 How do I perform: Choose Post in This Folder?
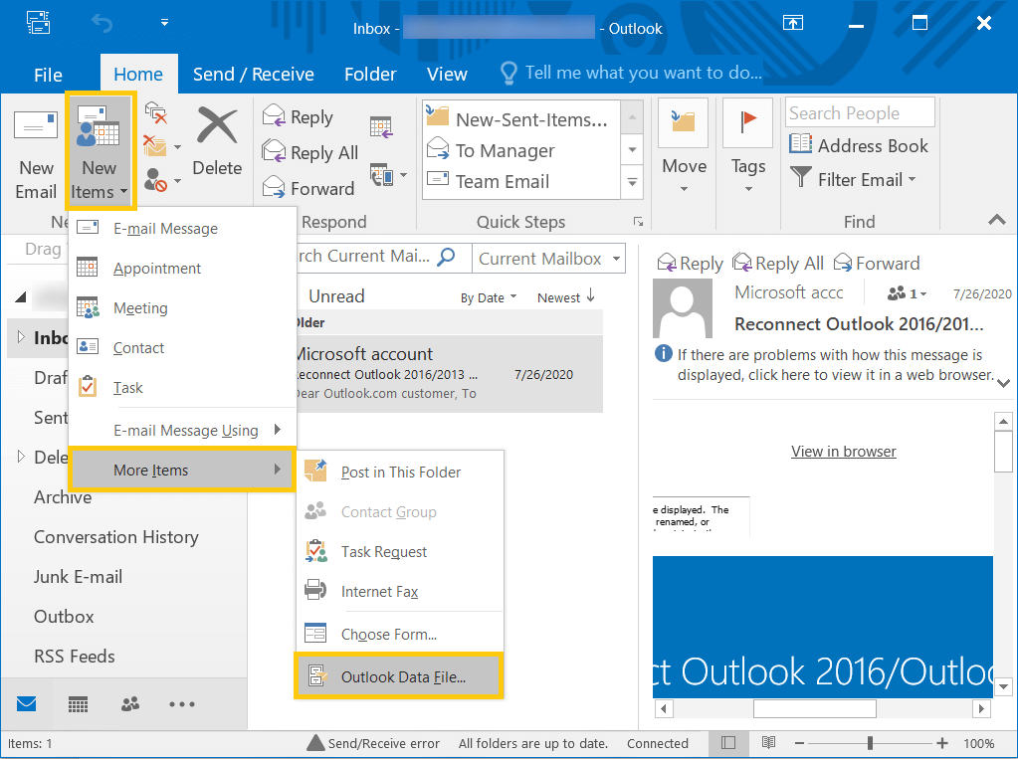pos(400,472)
